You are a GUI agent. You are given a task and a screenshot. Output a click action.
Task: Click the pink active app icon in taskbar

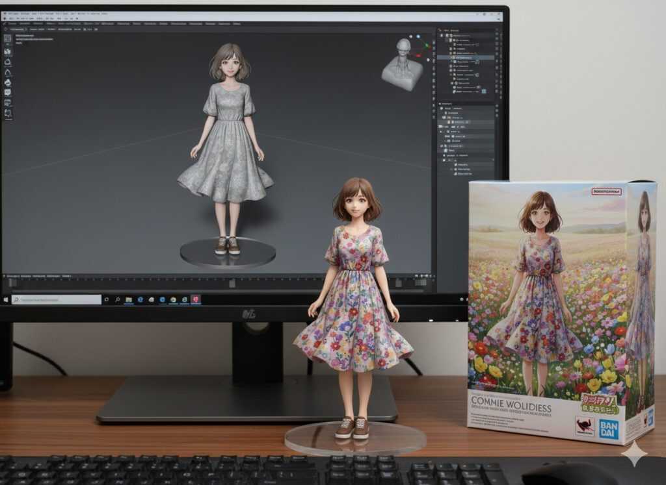[195, 299]
